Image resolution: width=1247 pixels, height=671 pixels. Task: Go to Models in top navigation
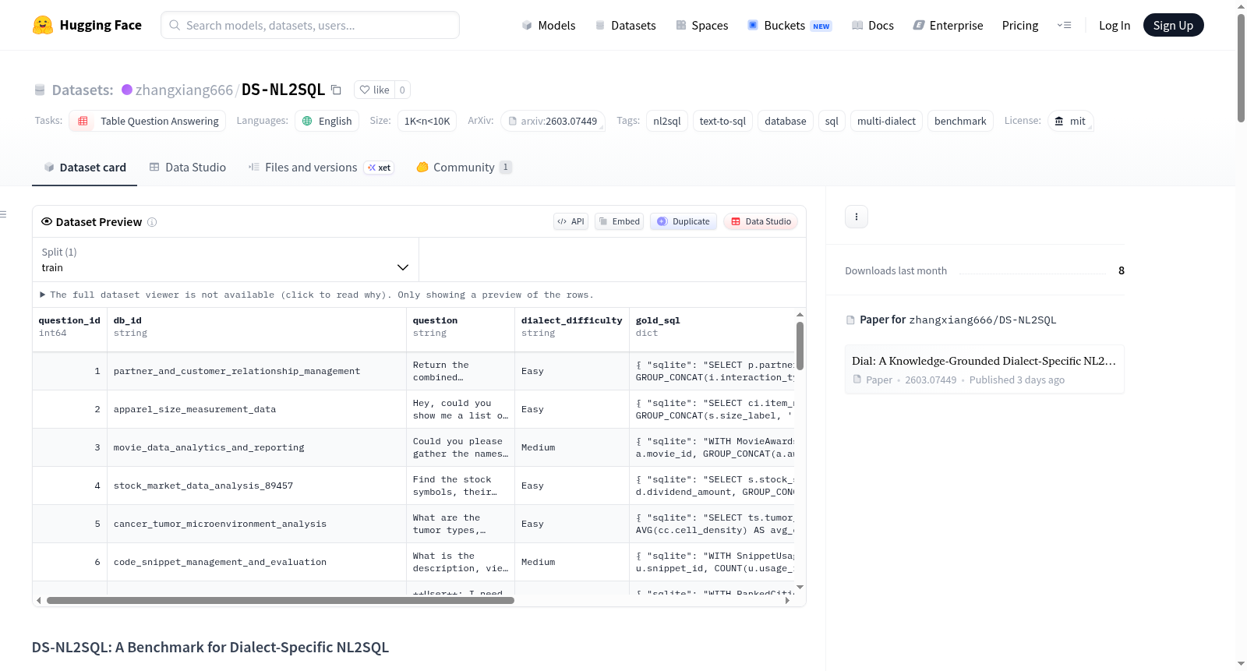coord(549,25)
